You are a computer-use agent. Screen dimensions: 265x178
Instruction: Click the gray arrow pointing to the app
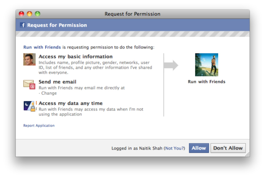tap(171, 65)
